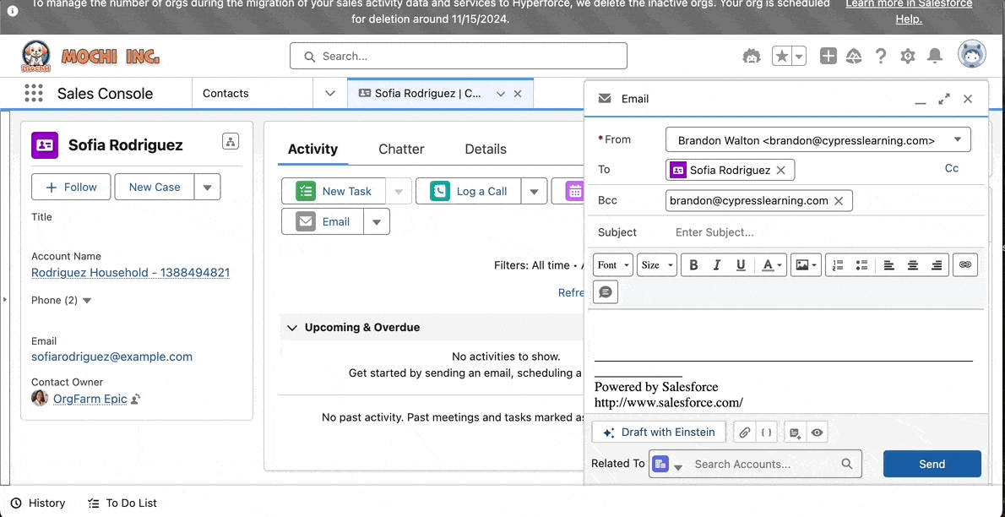
Task: Open the insert image dropdown
Action: click(x=806, y=265)
